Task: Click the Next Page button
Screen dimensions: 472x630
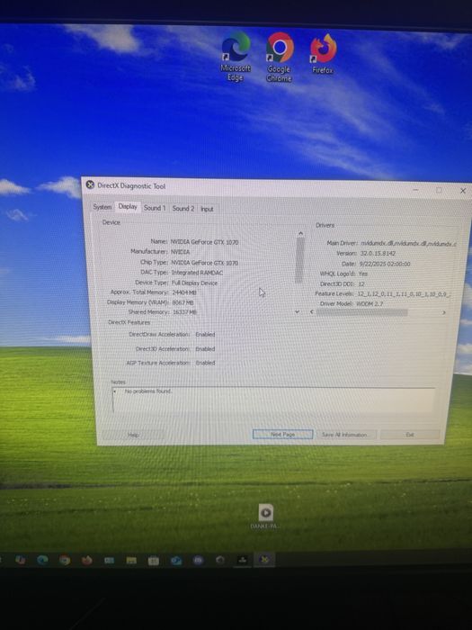Action: click(x=282, y=435)
